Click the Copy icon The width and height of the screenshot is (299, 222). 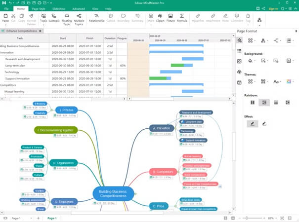22,16
